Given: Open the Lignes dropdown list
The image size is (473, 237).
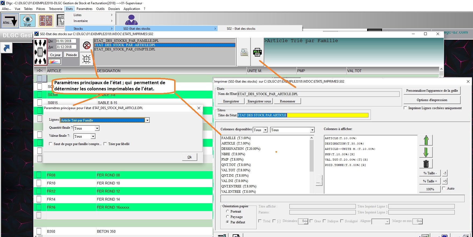Looking at the screenshot, I should [147, 120].
